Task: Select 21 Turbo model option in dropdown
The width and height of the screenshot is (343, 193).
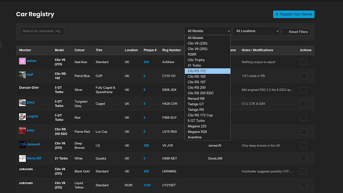Action: [208, 65]
